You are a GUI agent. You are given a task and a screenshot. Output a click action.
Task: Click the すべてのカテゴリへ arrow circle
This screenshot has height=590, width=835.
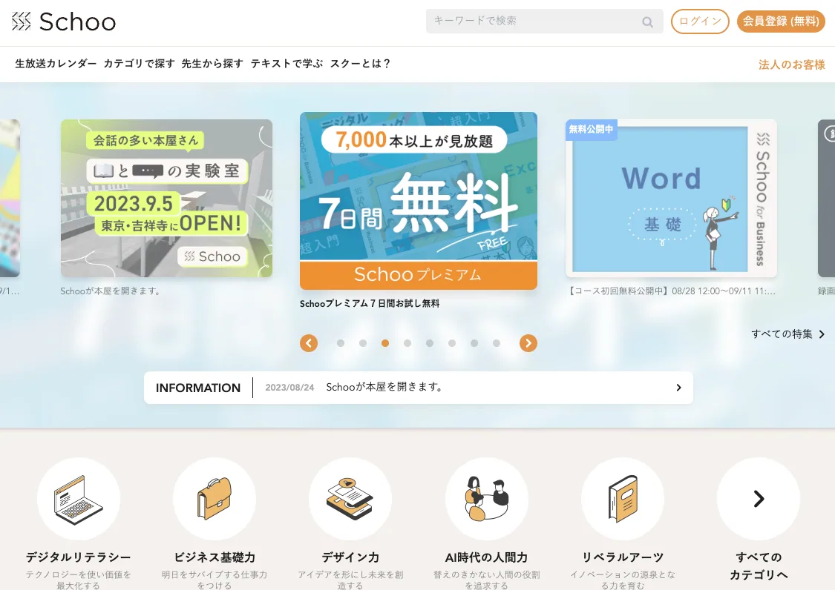point(759,499)
